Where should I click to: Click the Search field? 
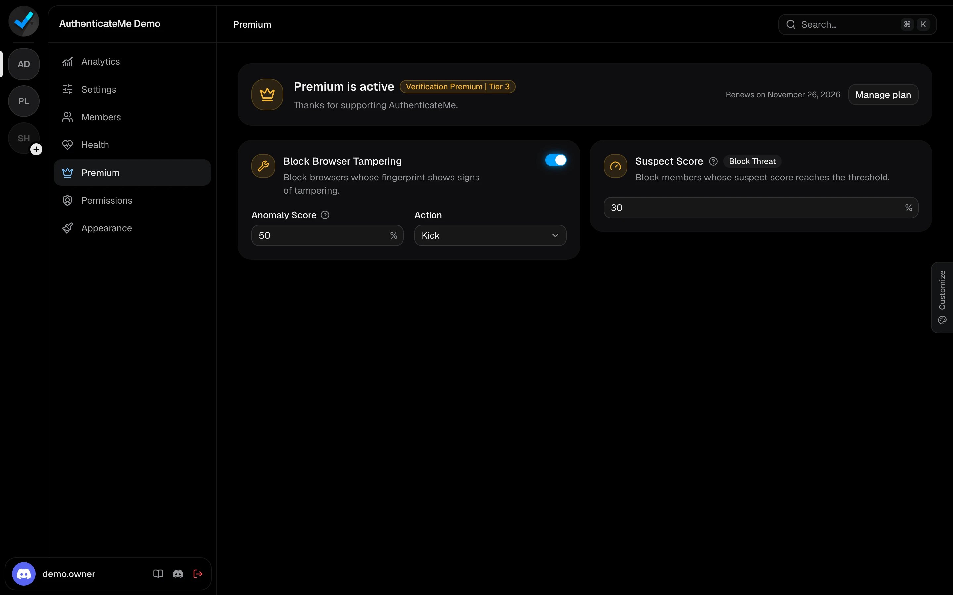[857, 24]
